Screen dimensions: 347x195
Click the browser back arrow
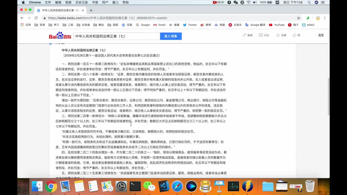coord(22,18)
